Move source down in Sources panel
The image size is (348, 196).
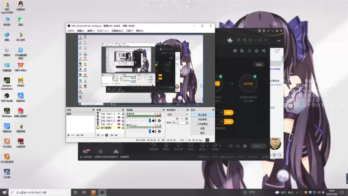[x=116, y=135]
